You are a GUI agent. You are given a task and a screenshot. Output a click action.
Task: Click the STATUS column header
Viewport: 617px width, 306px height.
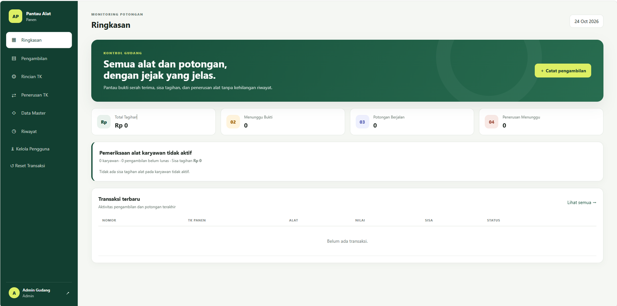493,220
